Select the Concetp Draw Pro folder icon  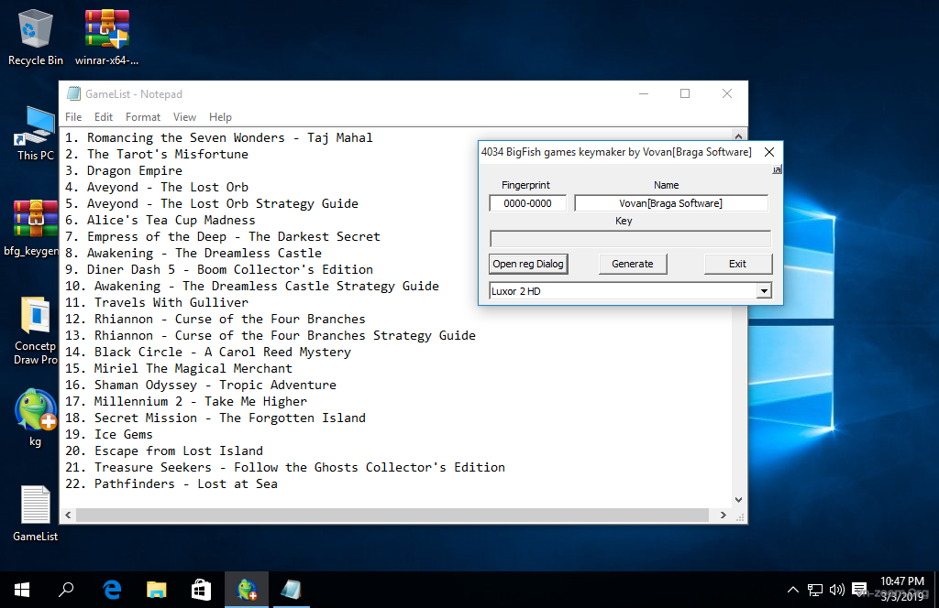coord(36,330)
